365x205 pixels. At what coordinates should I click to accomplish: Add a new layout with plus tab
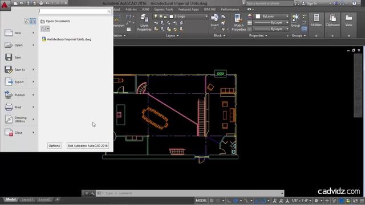point(57,199)
